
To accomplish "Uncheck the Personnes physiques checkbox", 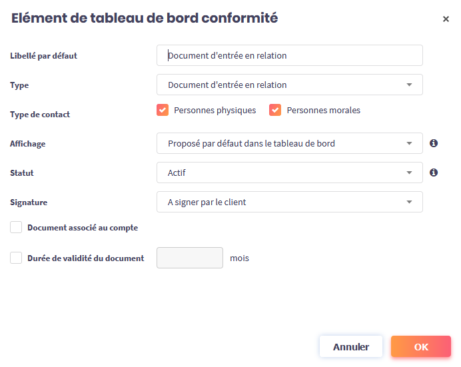I will [163, 110].
